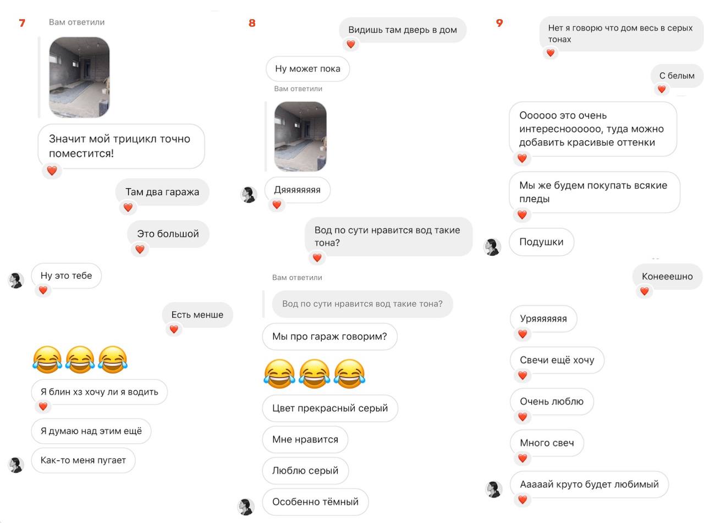Click 'Цвет прекрасный серый' message bubble
The height and width of the screenshot is (523, 704).
coord(330,408)
